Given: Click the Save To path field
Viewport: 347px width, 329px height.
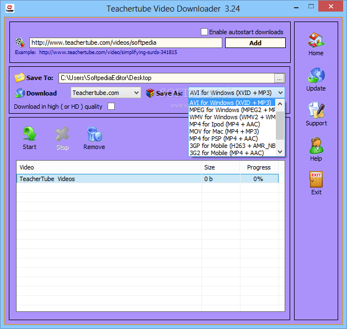Looking at the screenshot, I should (x=167, y=78).
